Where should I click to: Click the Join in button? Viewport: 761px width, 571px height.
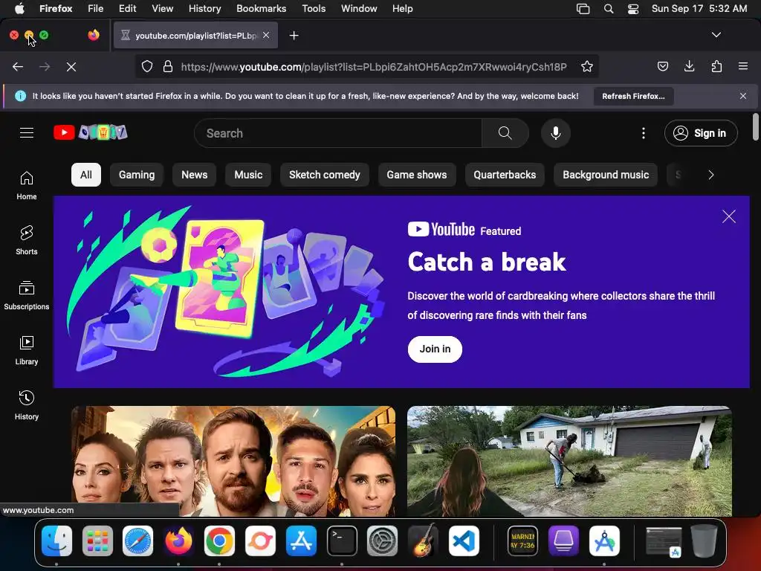(435, 349)
